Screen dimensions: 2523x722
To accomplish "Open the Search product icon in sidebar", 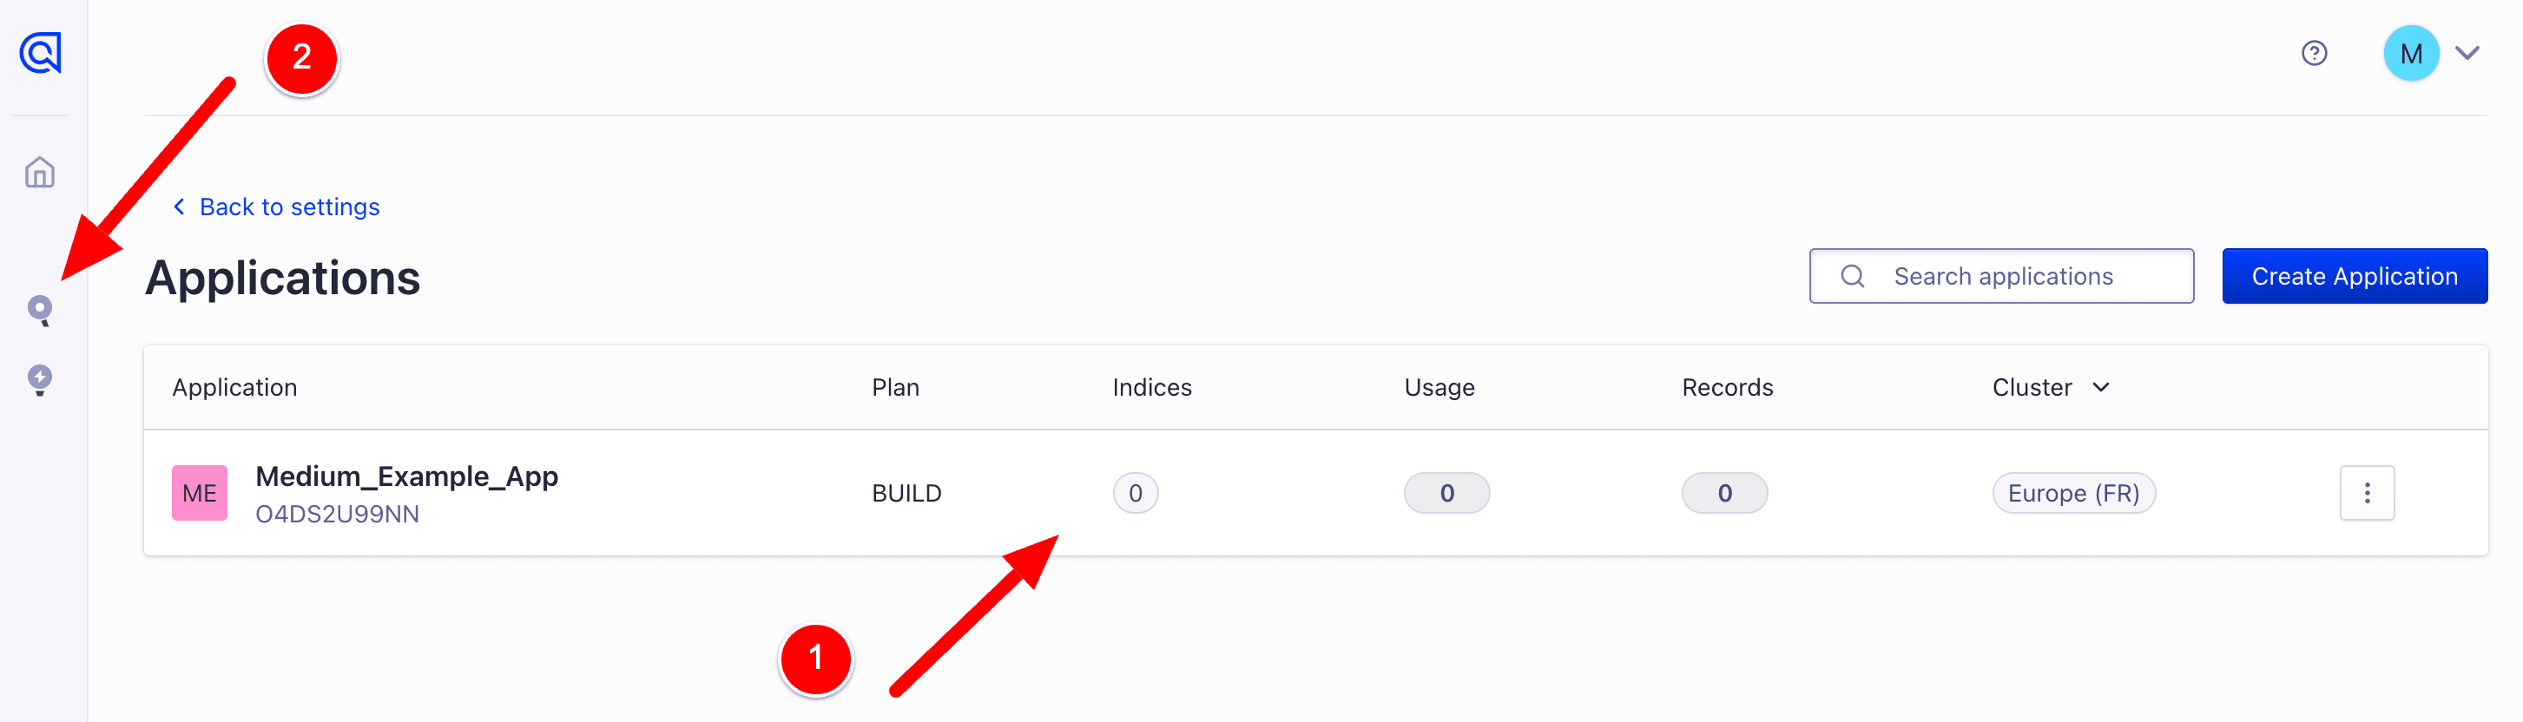I will click(x=40, y=310).
